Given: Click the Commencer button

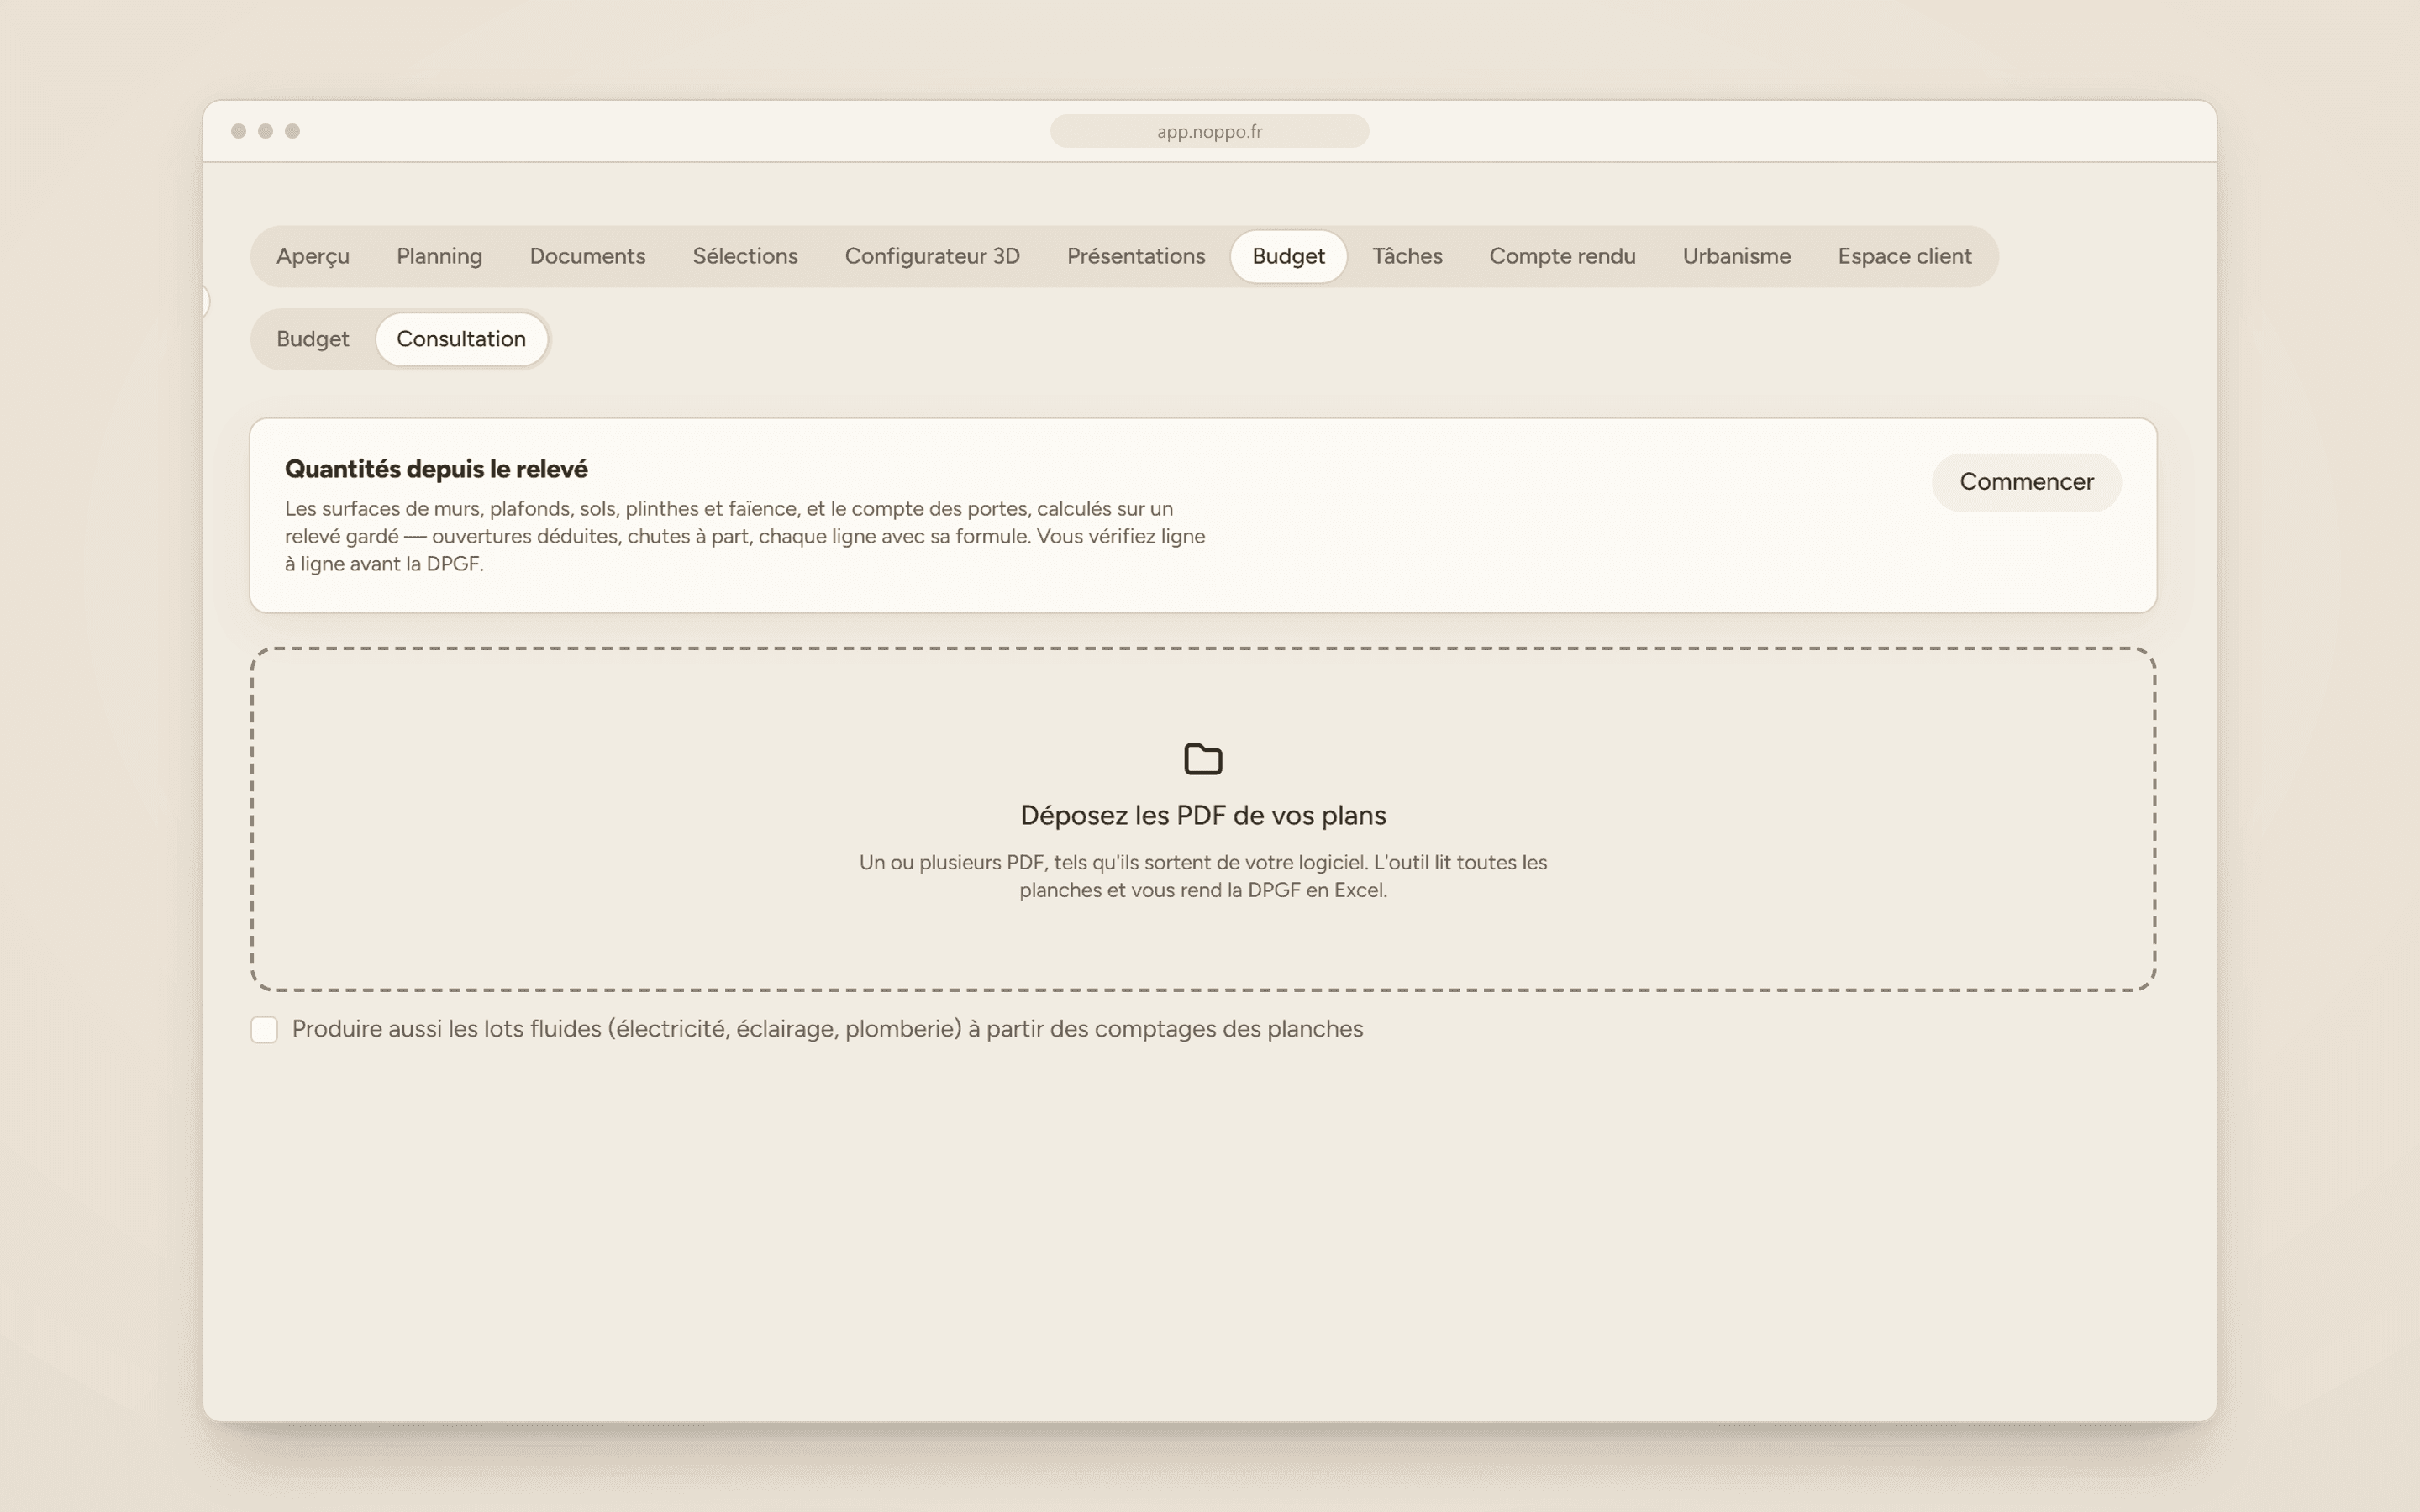Looking at the screenshot, I should pyautogui.click(x=2026, y=482).
